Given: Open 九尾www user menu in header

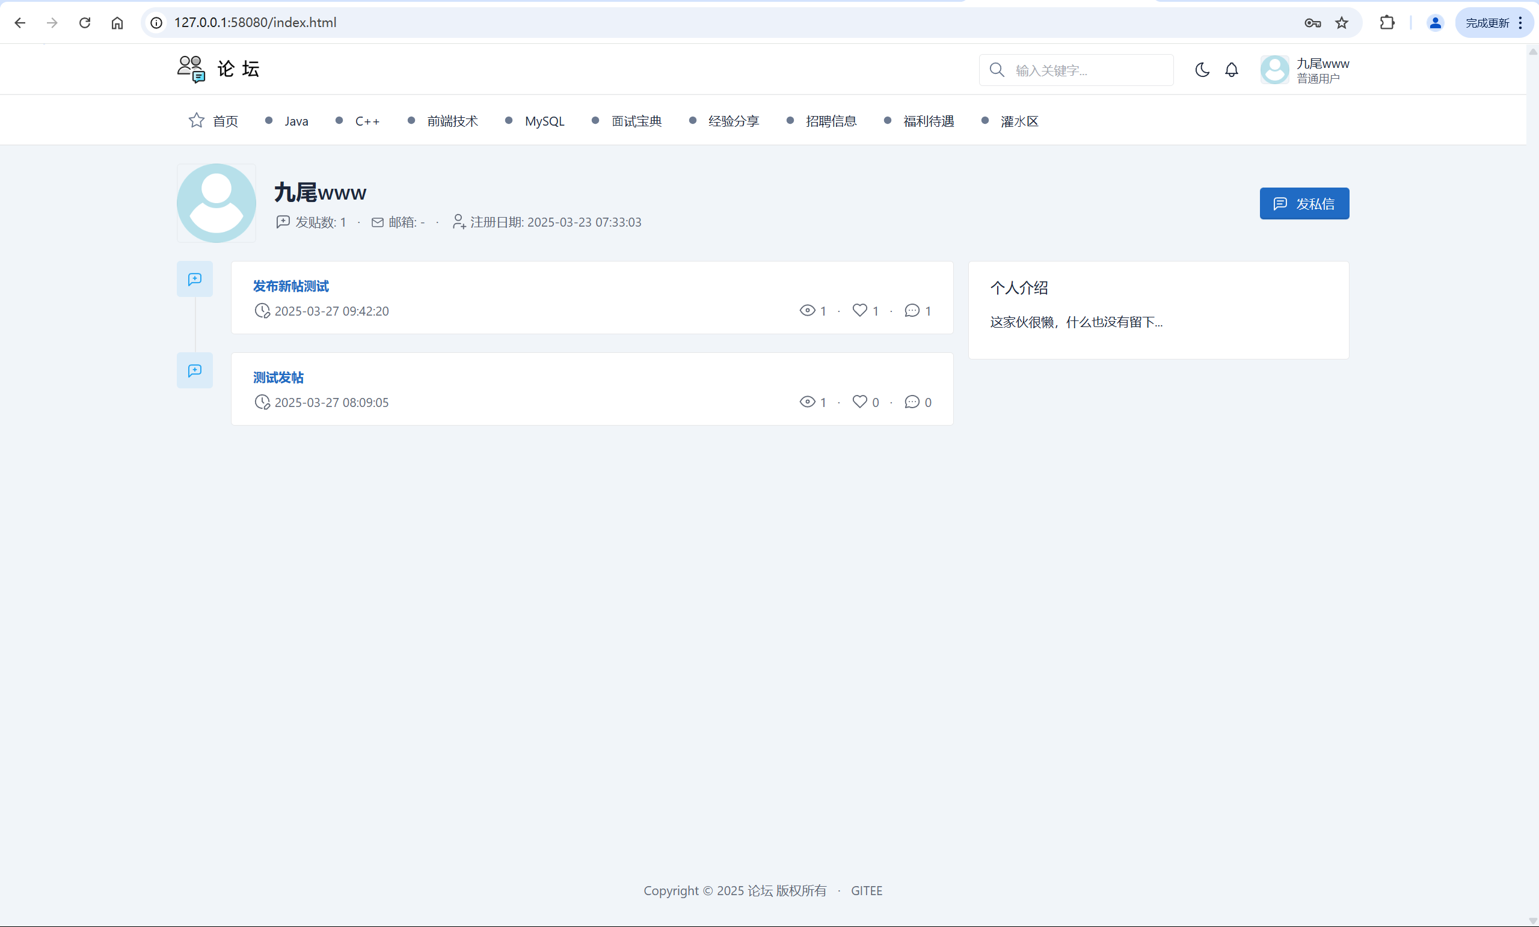Looking at the screenshot, I should (1305, 70).
